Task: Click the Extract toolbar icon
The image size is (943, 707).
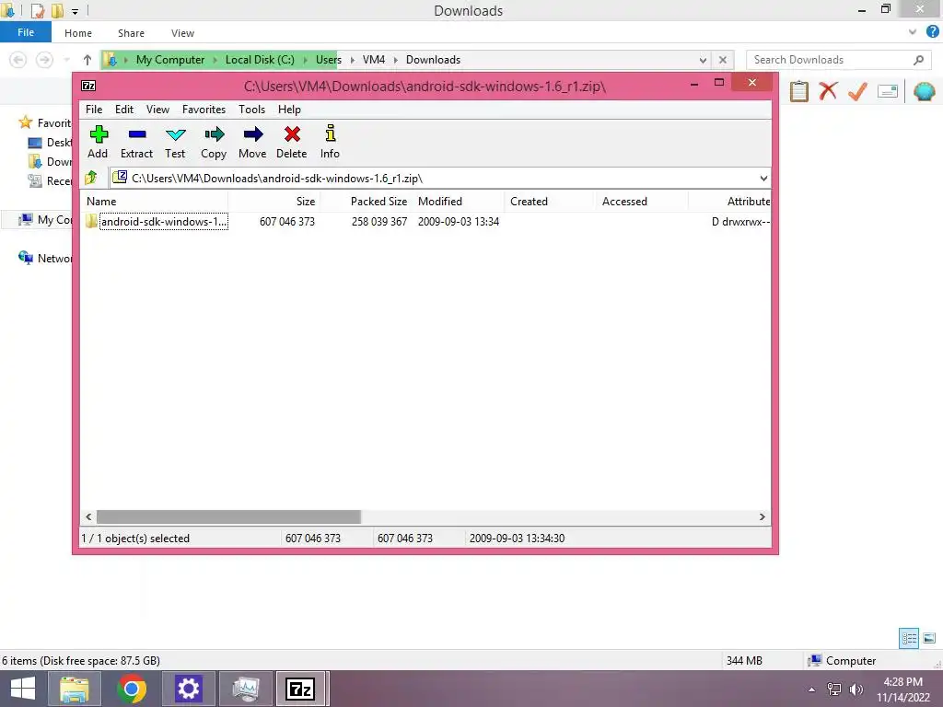Action: (136, 142)
